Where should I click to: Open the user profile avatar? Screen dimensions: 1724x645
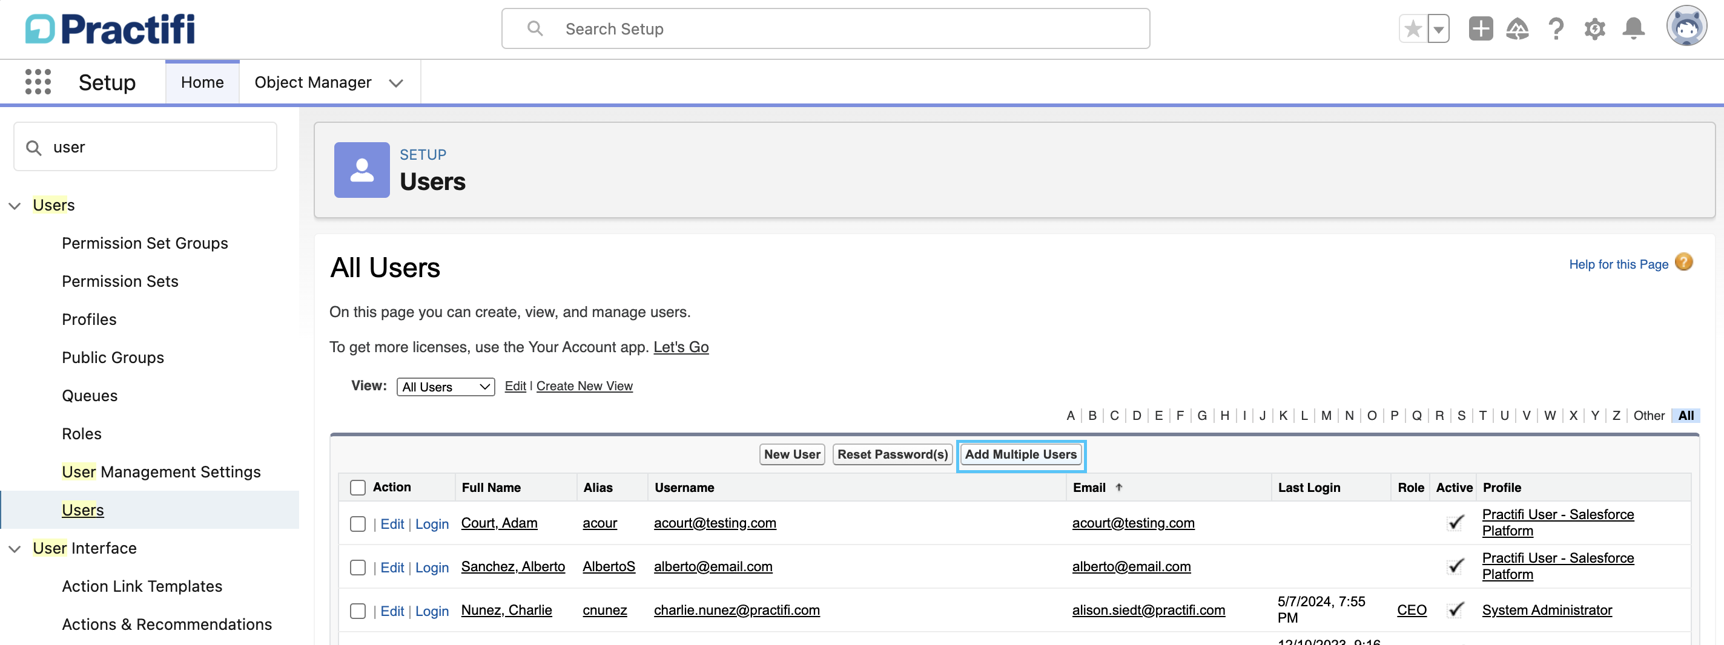pos(1686,26)
